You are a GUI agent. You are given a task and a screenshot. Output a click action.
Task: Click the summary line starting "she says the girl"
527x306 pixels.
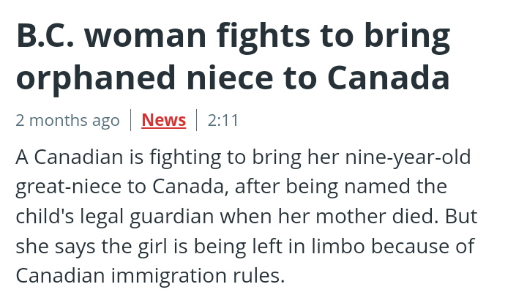click(244, 246)
